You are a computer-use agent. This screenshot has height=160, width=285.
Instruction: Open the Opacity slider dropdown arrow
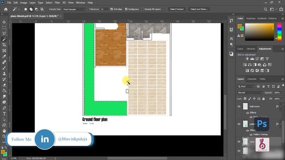pyautogui.click(x=282, y=93)
